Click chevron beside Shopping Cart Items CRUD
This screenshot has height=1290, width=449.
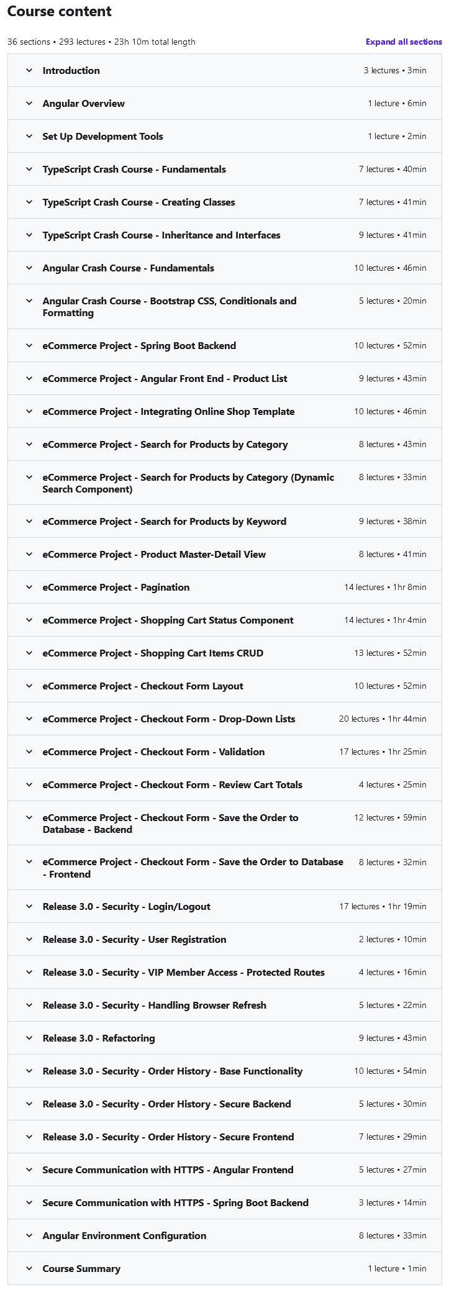29,653
